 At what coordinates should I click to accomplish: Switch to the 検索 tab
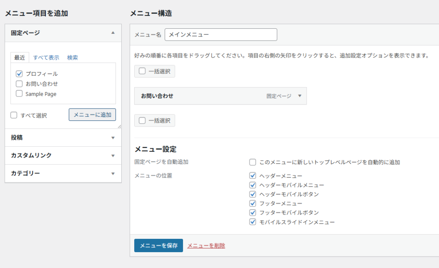(72, 57)
